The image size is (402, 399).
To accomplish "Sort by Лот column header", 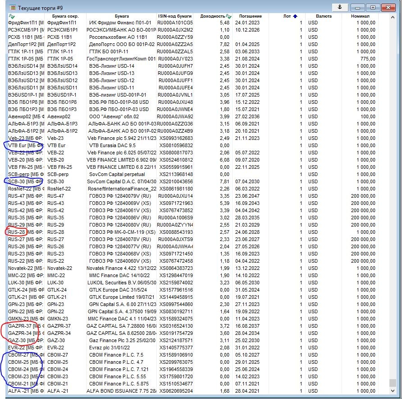I will (x=287, y=16).
